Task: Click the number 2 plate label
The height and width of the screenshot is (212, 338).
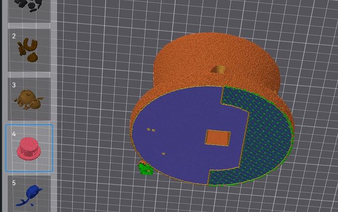Action: [14, 36]
